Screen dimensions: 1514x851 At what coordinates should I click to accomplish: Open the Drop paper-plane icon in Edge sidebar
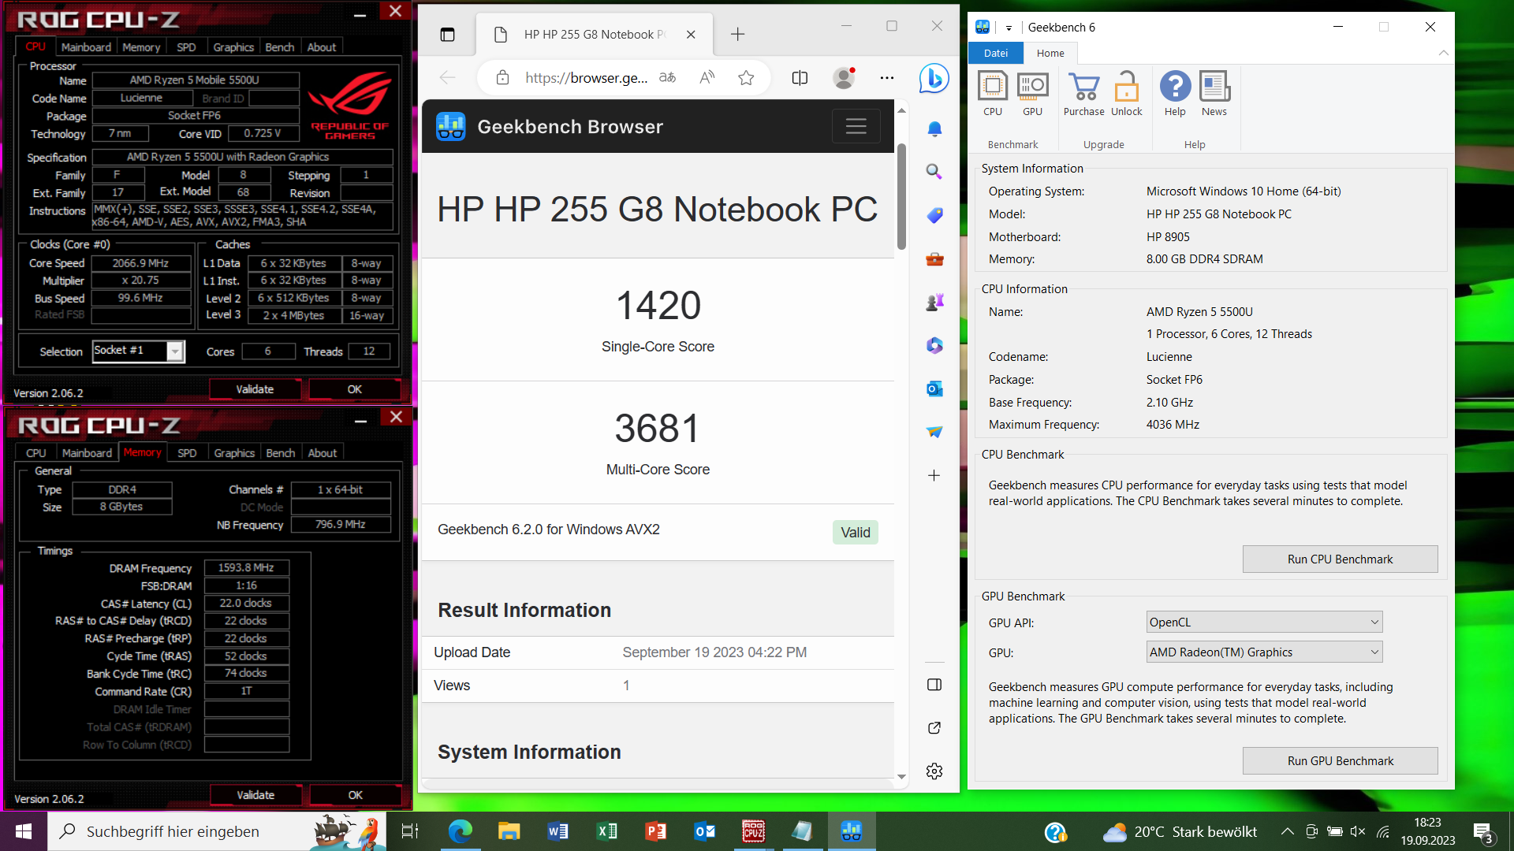[x=934, y=432]
